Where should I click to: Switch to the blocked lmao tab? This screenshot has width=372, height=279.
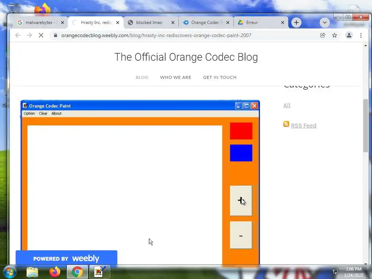pos(149,23)
